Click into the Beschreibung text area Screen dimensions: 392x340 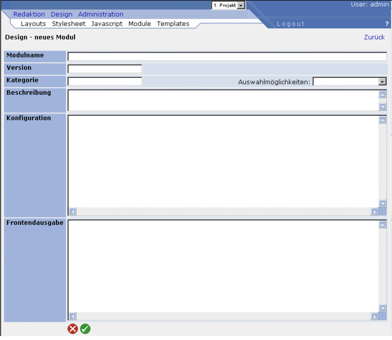pos(223,100)
